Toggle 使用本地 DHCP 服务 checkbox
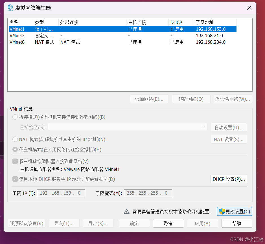Screen dimensions: 265x244 click(x=15, y=179)
